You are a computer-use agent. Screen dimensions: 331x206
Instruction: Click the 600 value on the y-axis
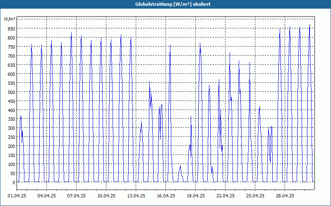(x=12, y=74)
